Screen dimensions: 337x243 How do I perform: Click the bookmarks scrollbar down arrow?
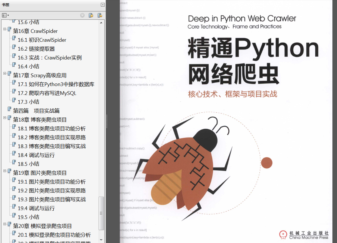(101, 240)
